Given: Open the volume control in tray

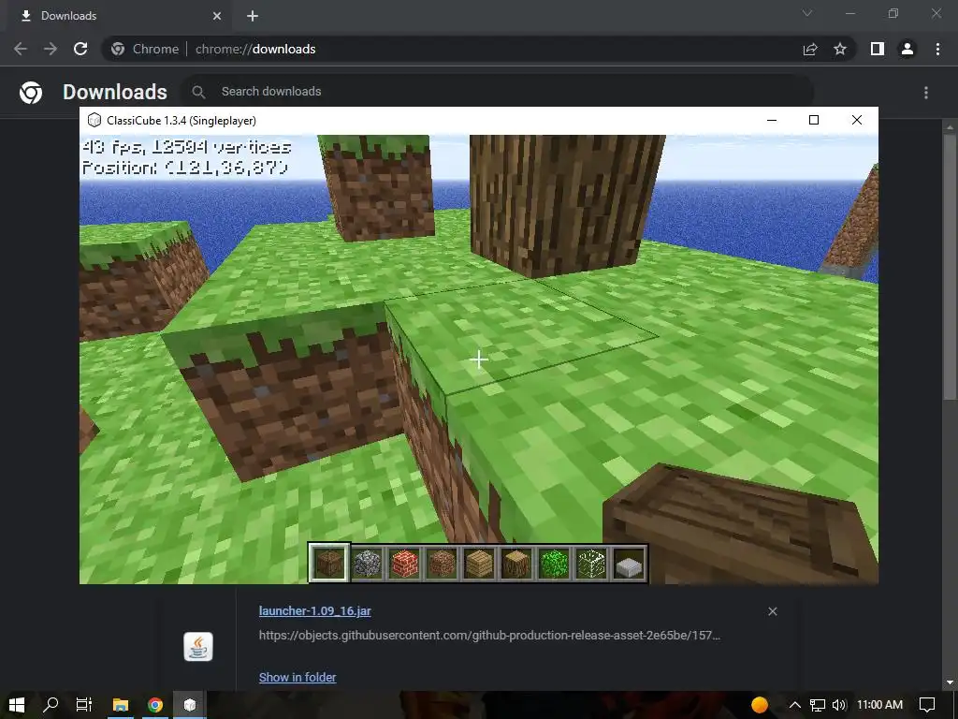Looking at the screenshot, I should [839, 705].
